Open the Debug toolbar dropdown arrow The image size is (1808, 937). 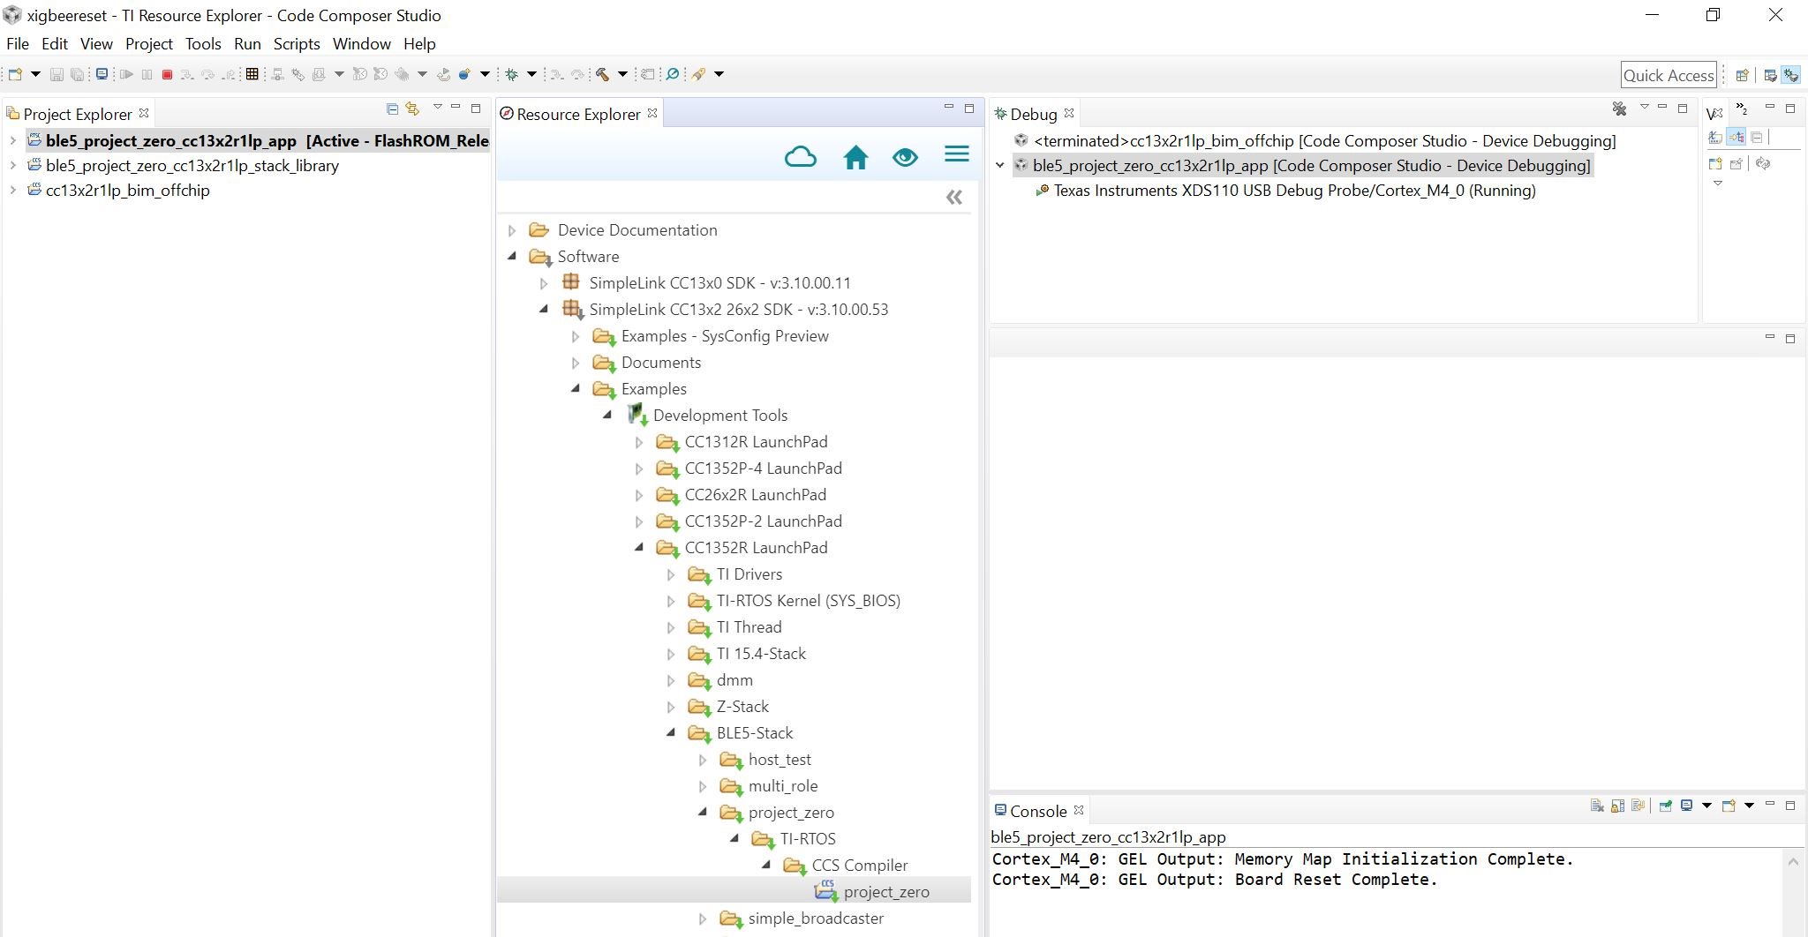pos(531,74)
